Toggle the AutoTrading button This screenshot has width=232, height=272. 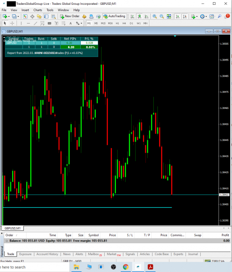(114, 16)
